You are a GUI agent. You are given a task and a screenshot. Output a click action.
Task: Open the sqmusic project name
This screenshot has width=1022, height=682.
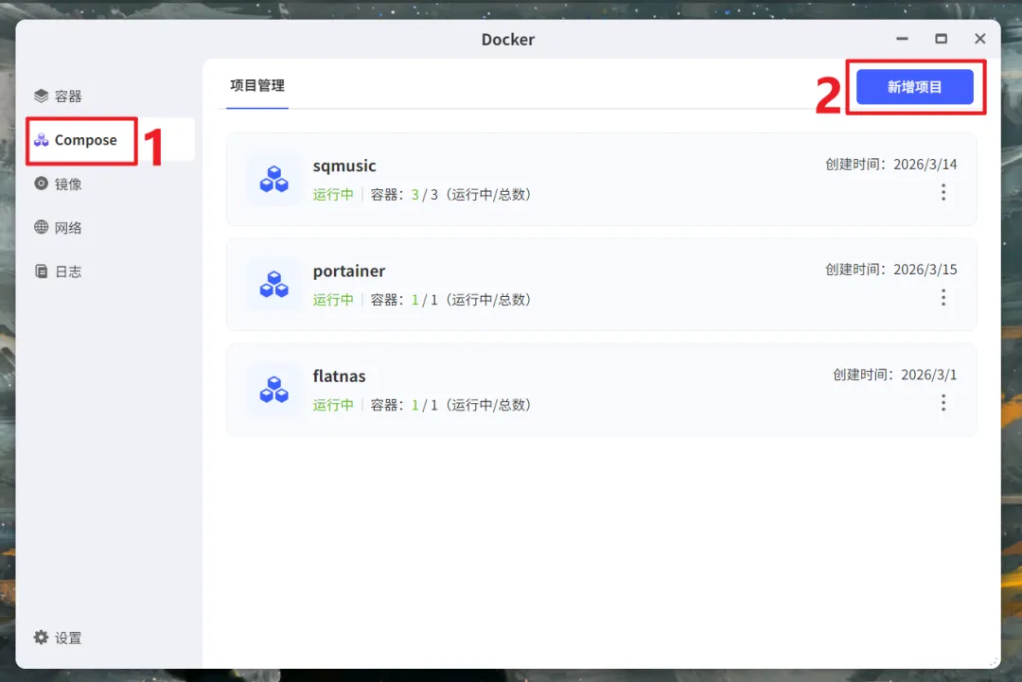[x=344, y=166]
